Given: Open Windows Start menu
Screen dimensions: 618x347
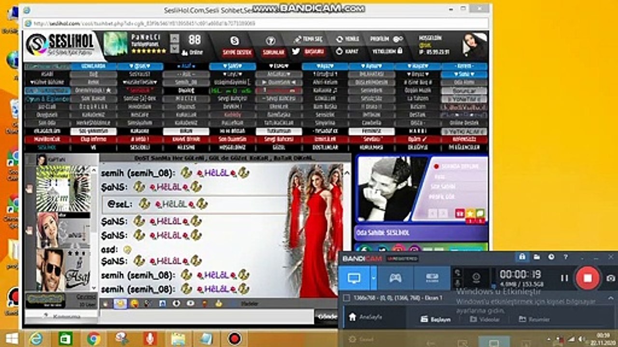Looking at the screenshot, I should click(x=11, y=338).
